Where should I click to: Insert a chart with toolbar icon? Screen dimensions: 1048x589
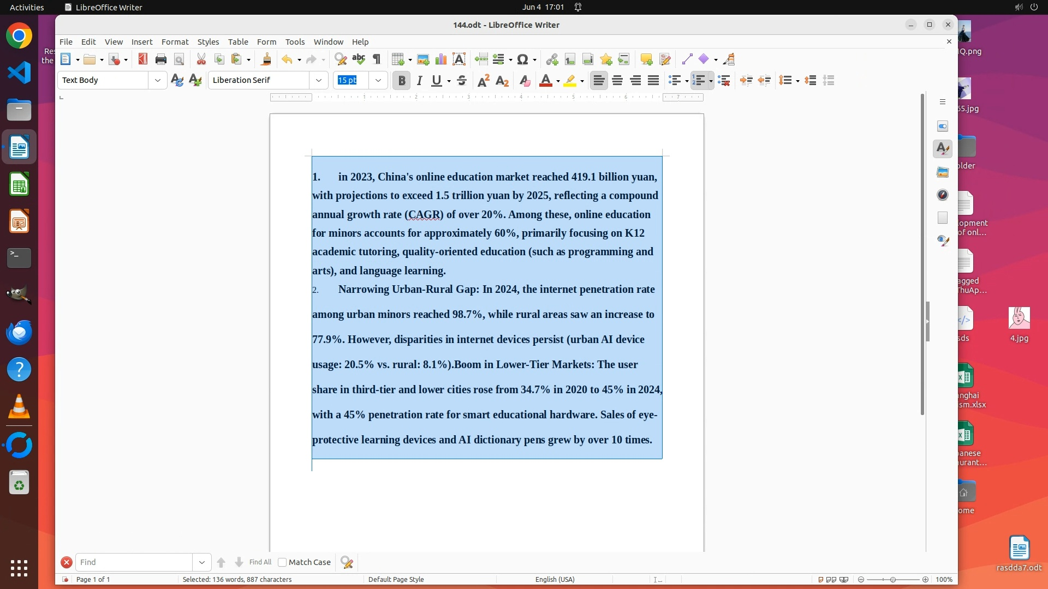click(x=440, y=59)
